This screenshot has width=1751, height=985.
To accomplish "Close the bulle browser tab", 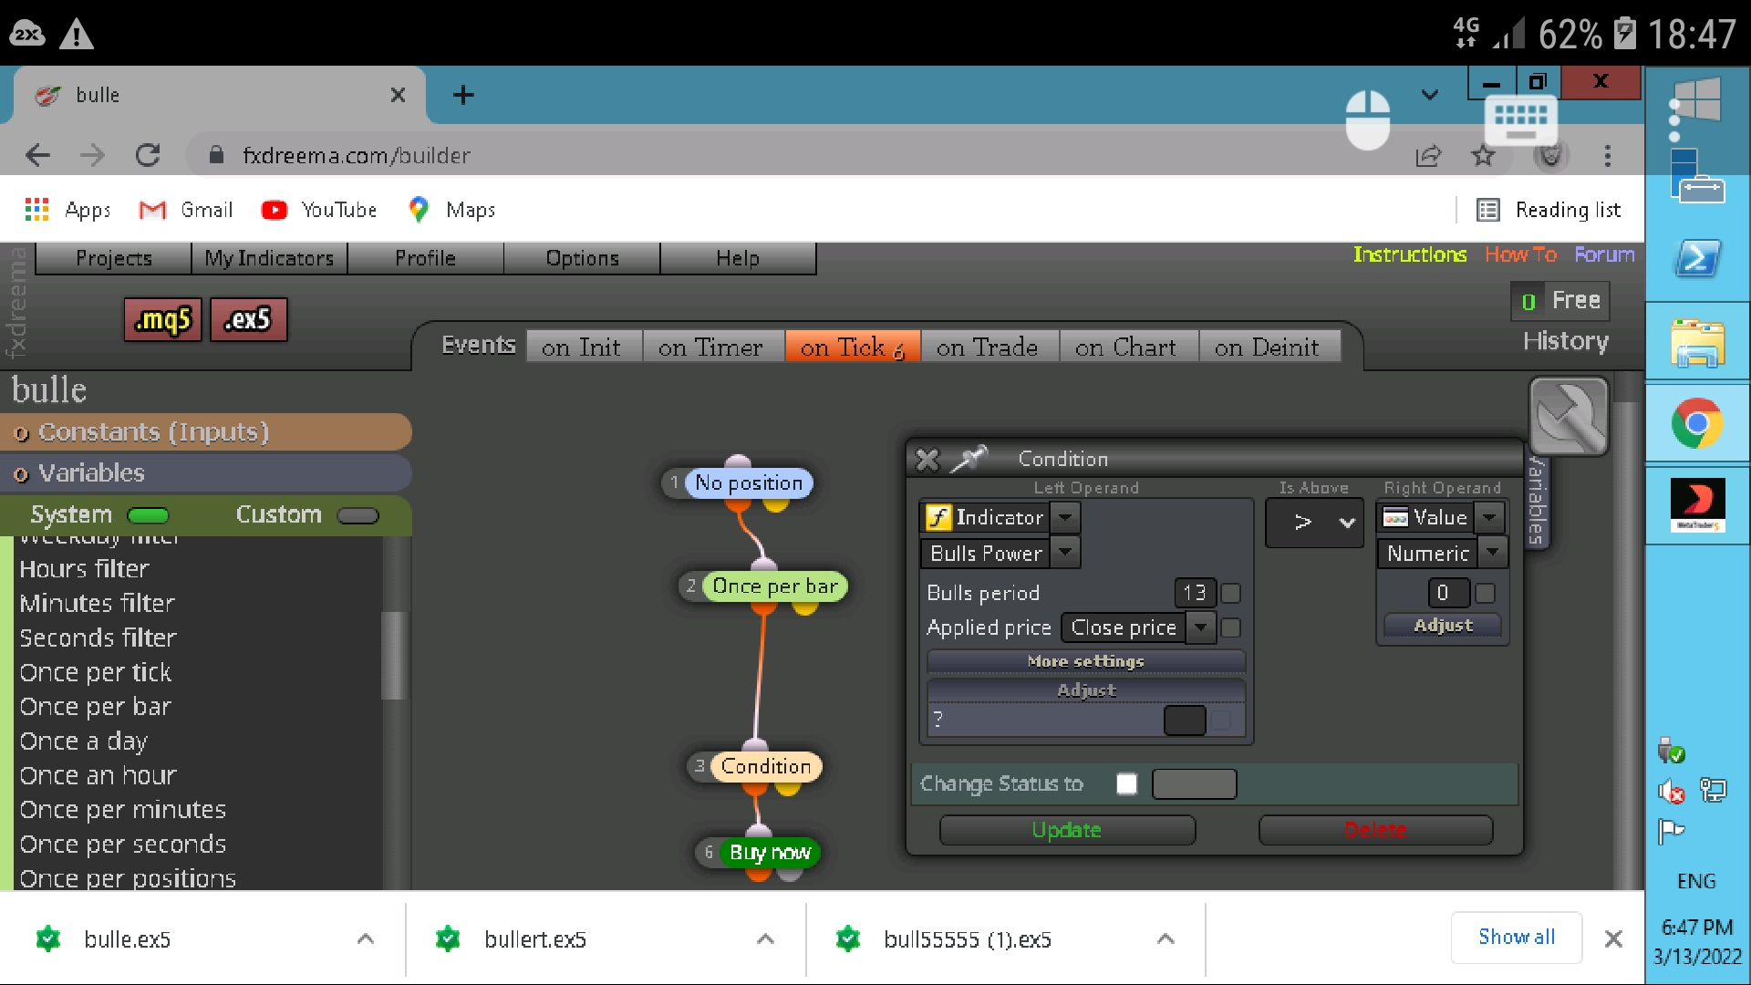I will [398, 95].
